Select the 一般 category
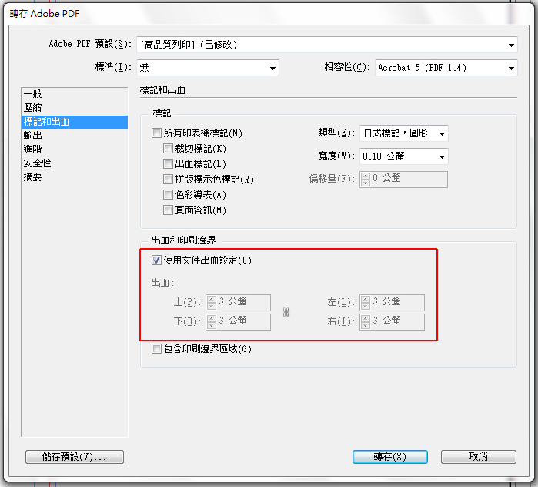The width and height of the screenshot is (538, 487). [75, 94]
